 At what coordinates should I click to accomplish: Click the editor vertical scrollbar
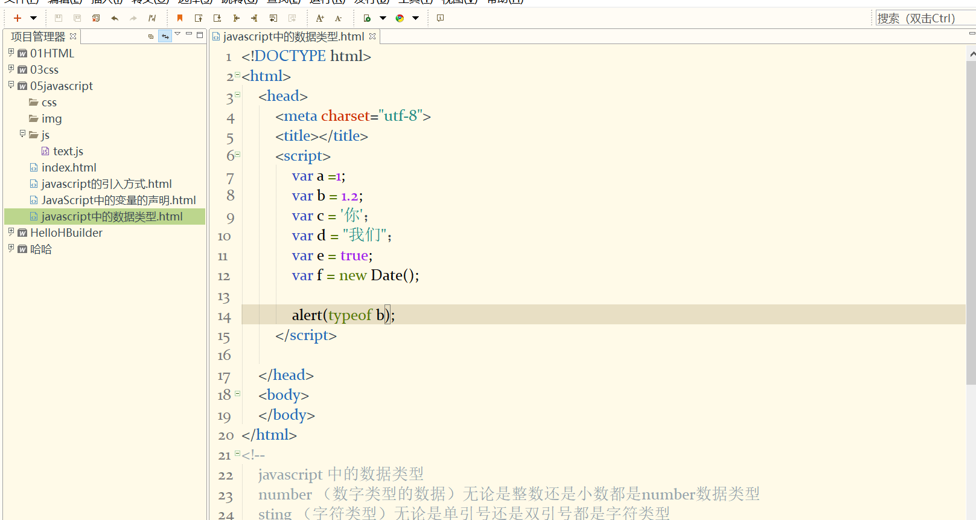971,222
